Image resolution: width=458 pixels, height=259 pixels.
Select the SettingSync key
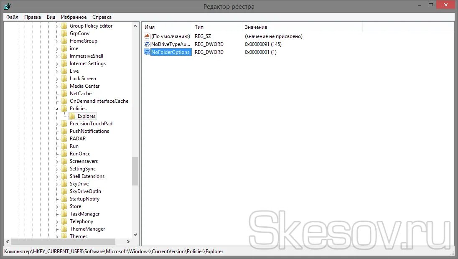click(x=83, y=169)
